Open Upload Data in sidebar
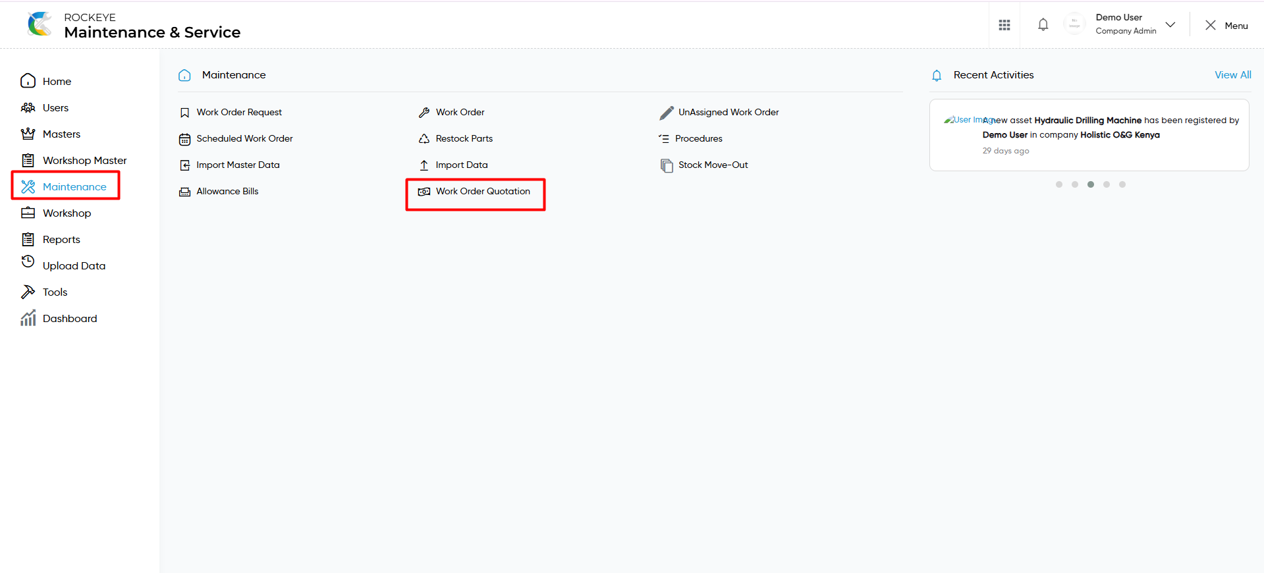Viewport: 1264px width, 573px height. (74, 266)
